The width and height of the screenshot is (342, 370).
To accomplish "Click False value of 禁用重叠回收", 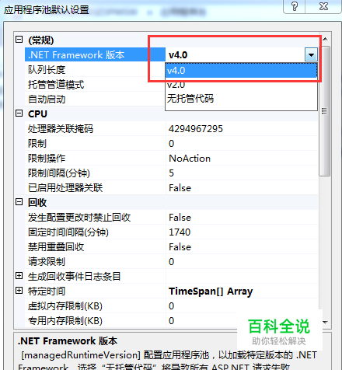I will coord(180,247).
